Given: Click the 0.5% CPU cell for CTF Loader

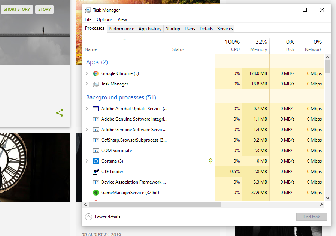Looking at the screenshot, I should pos(228,172).
